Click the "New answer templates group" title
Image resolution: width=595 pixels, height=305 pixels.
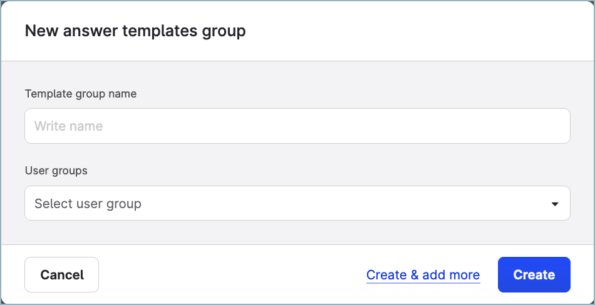coord(135,31)
